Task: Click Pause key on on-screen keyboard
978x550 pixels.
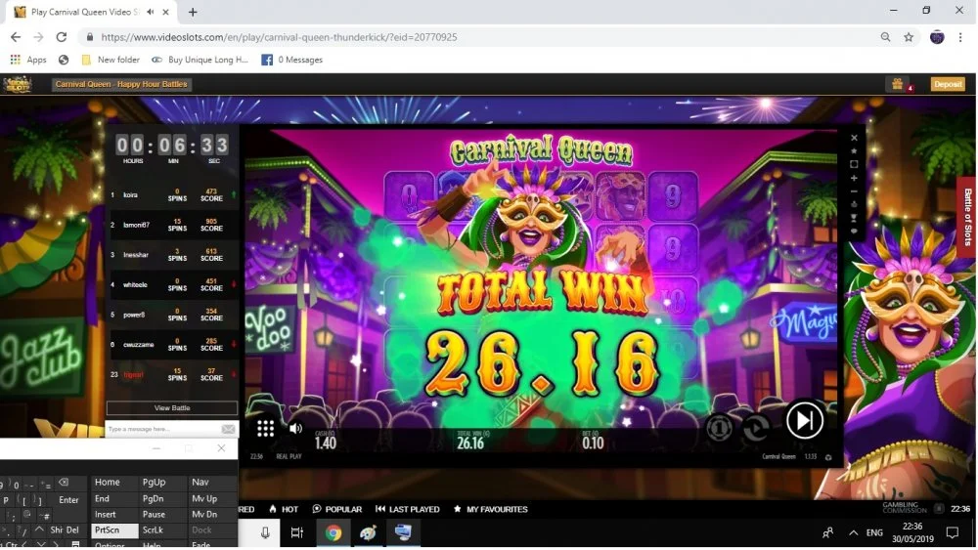Action: (162, 515)
